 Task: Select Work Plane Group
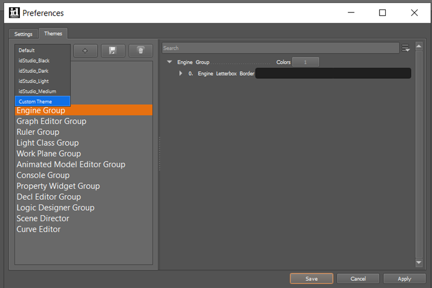tap(84, 154)
